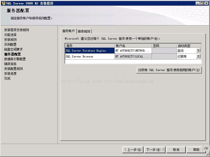Select 错误报告 step in sidebar
Image resolution: width=210 pixels, height=157 pixels.
(10, 64)
